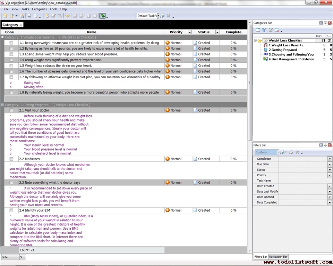Click the Category grouping header button
This screenshot has height=266, width=333.
click(x=12, y=25)
